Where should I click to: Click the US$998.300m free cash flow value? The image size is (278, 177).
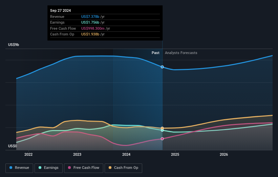pyautogui.click(x=93, y=28)
